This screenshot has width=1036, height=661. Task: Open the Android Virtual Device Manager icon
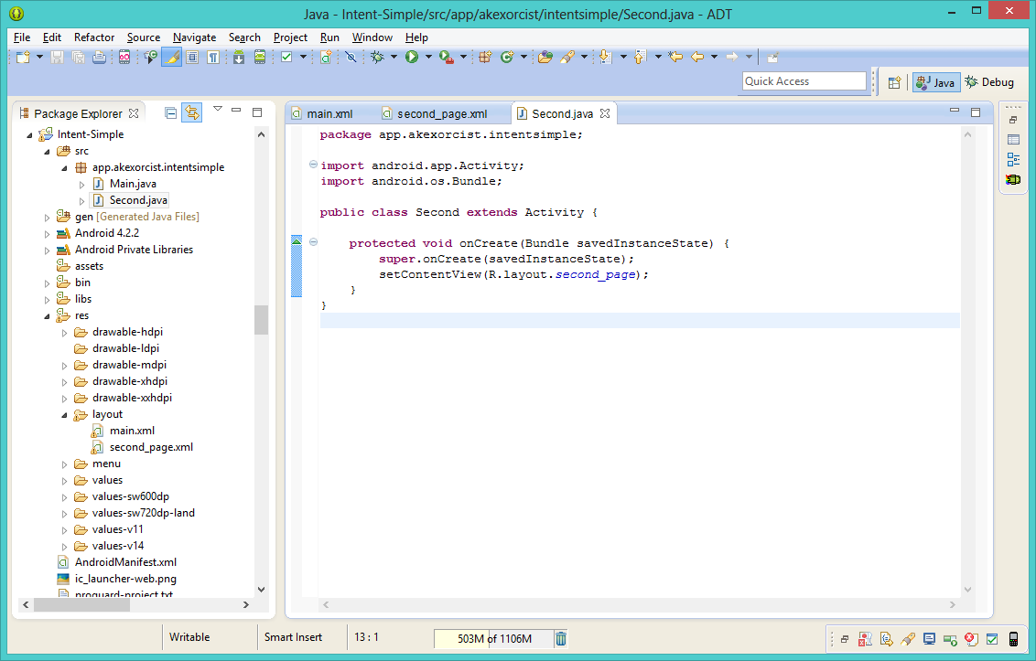260,58
